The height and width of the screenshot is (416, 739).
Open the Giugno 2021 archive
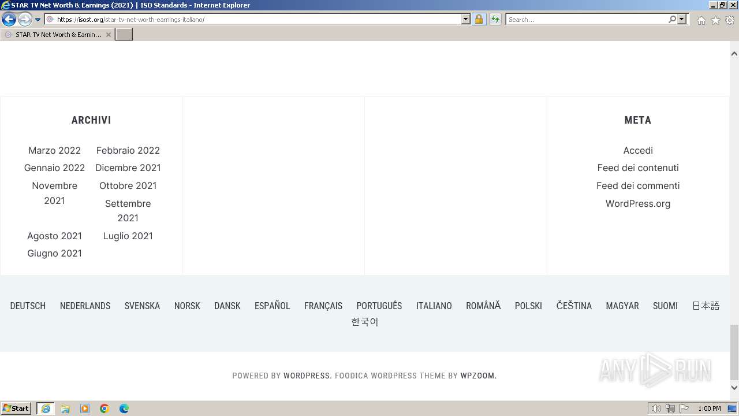tap(54, 253)
